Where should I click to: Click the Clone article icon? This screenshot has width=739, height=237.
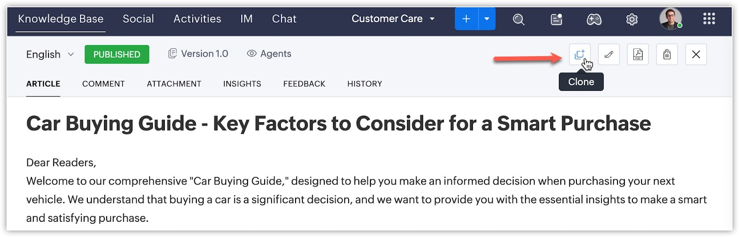tap(579, 54)
